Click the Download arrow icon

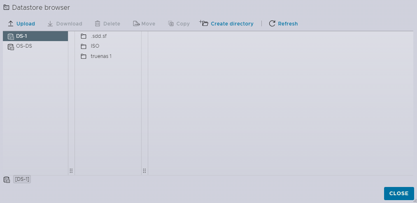tap(50, 24)
